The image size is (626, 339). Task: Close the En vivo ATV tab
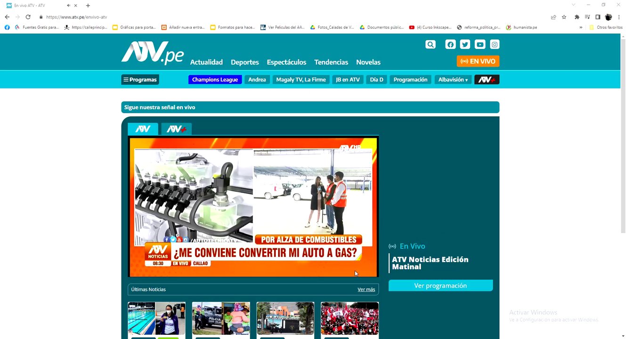pos(76,6)
